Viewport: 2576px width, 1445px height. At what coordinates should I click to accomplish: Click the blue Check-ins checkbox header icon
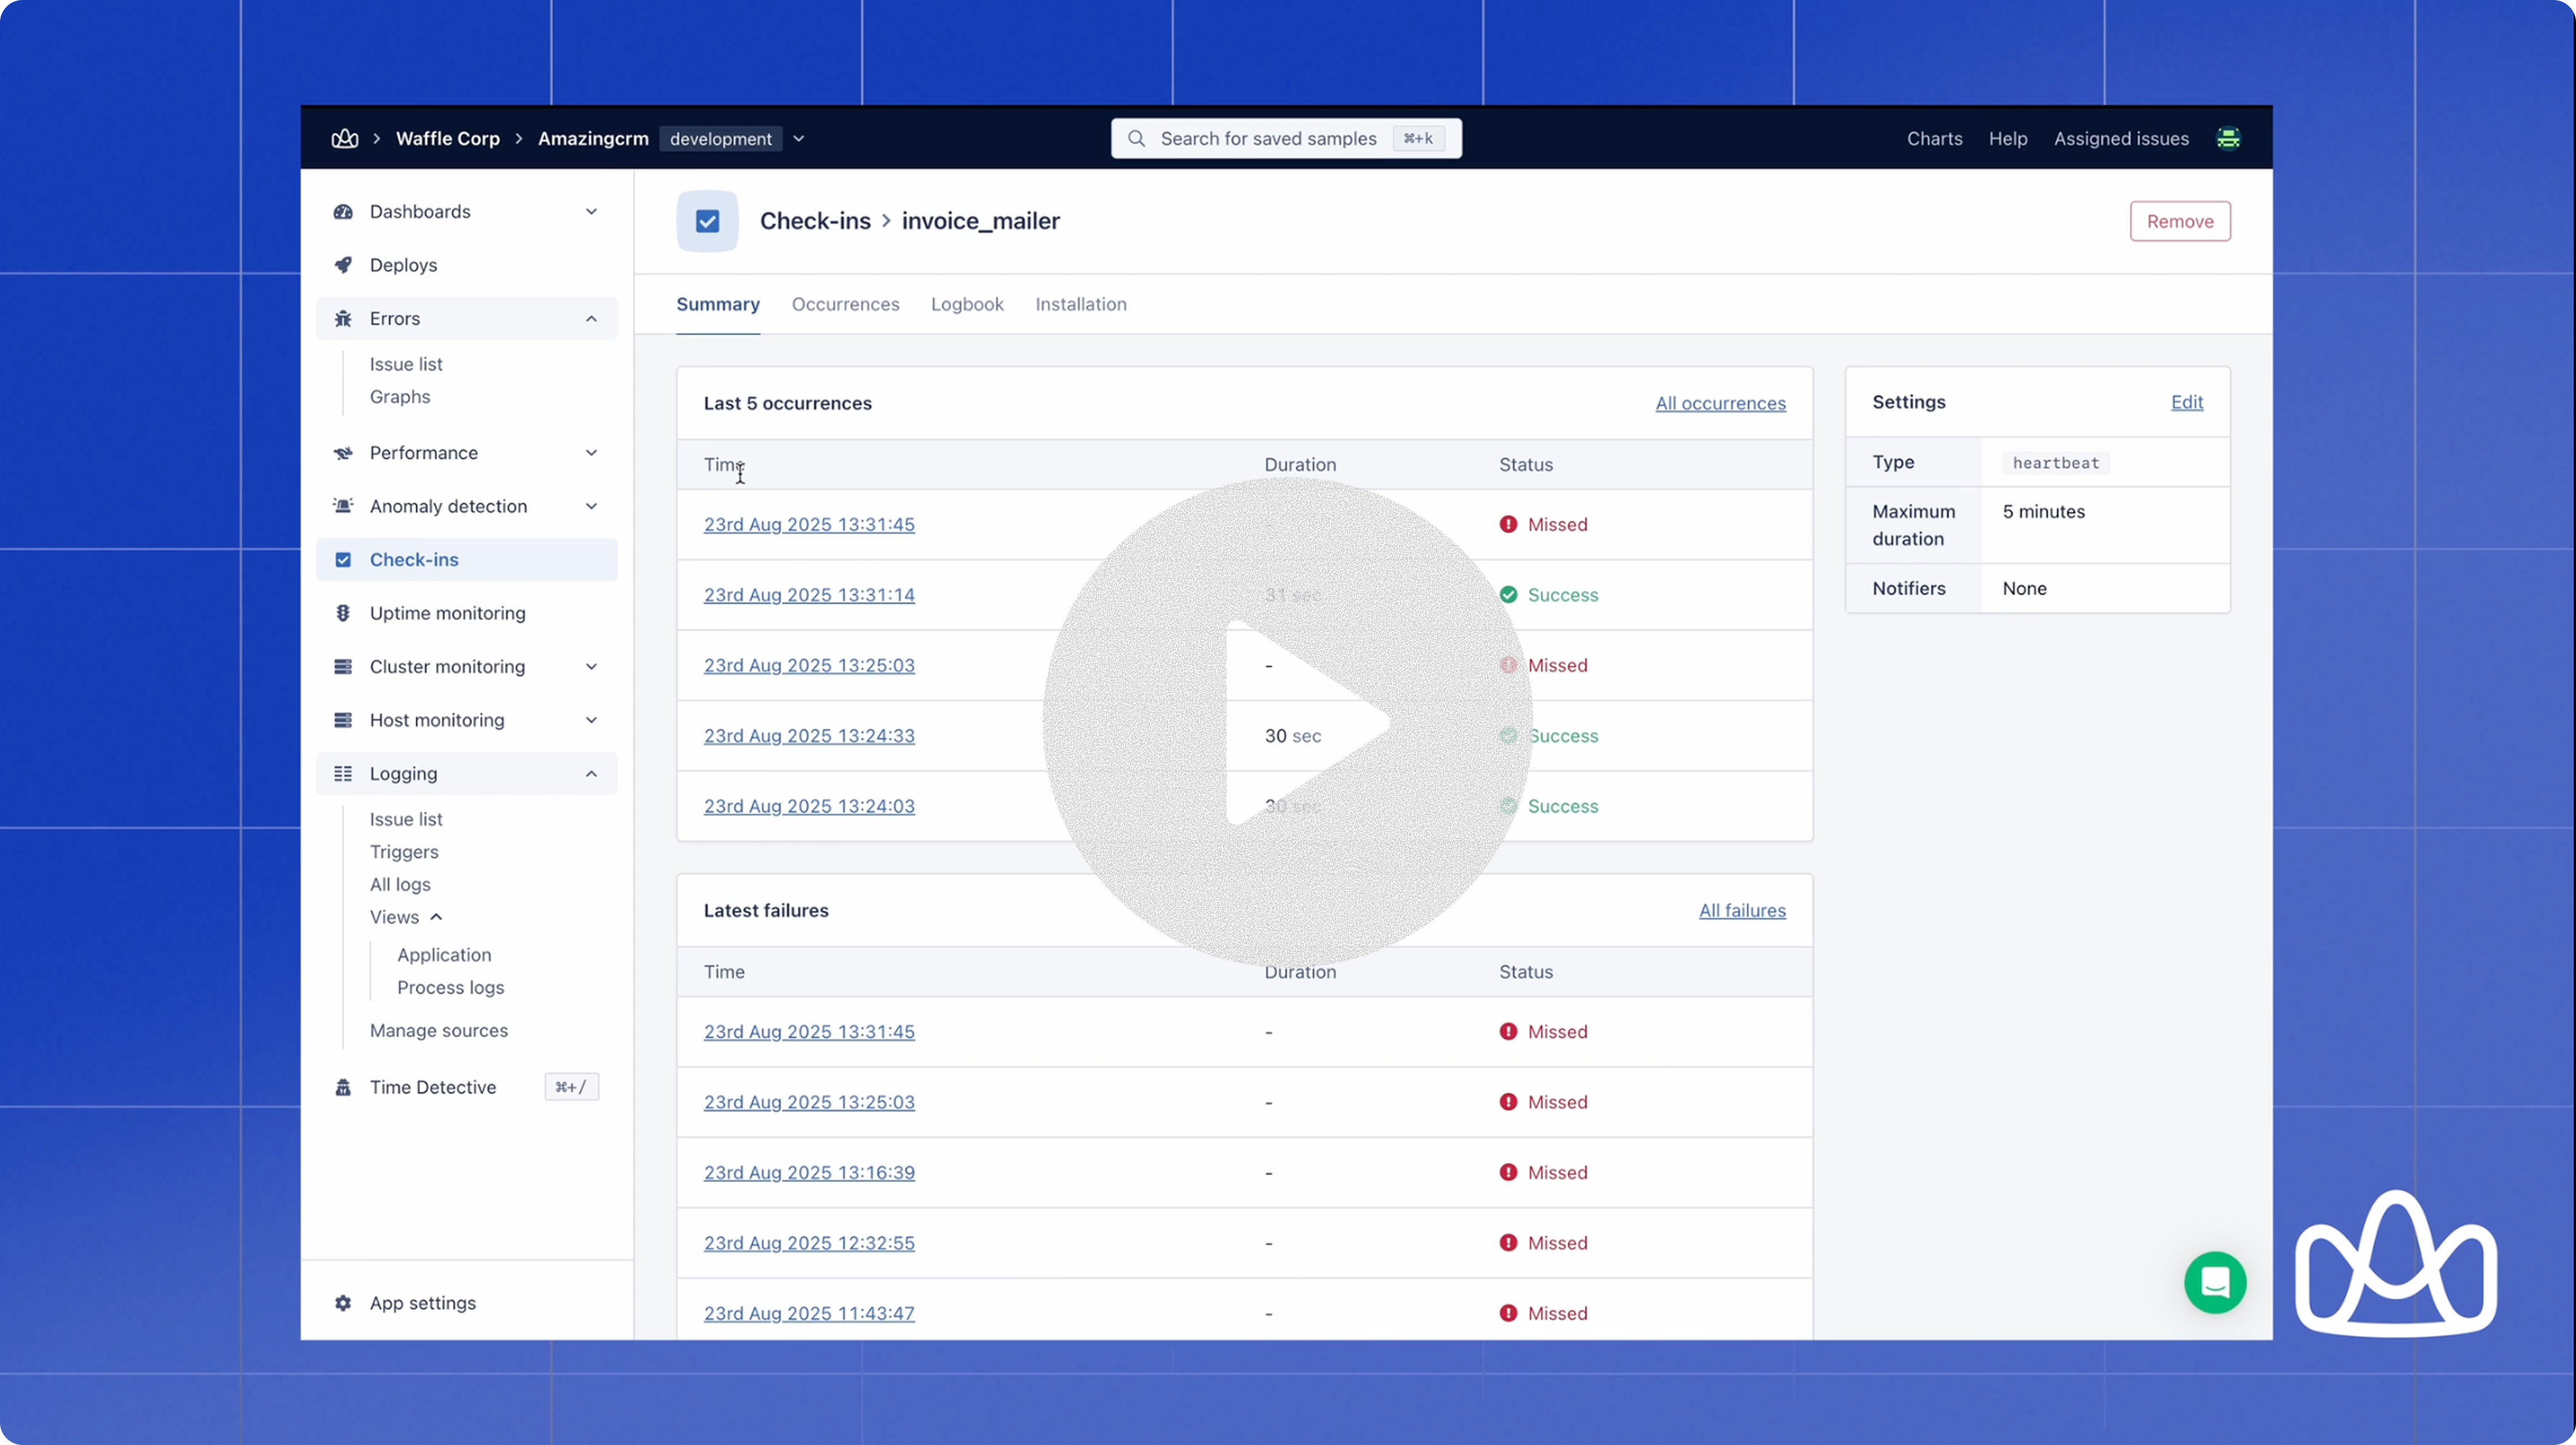tap(707, 221)
